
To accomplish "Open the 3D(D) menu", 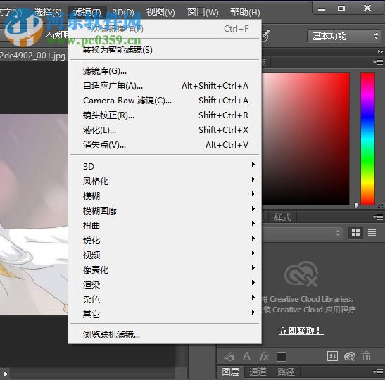I will [x=123, y=12].
